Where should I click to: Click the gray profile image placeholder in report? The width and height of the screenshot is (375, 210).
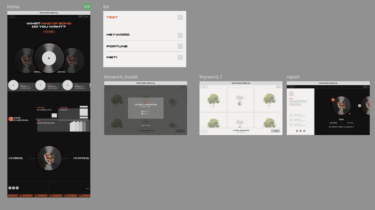tap(291, 94)
